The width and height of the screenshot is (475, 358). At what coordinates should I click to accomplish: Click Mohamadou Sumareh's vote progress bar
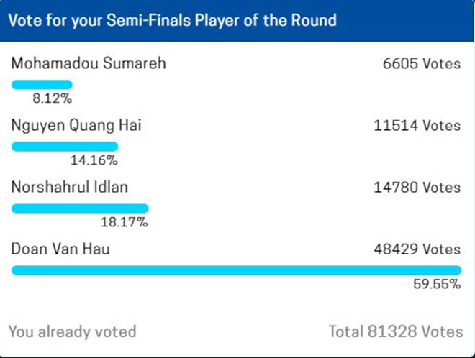tap(42, 84)
